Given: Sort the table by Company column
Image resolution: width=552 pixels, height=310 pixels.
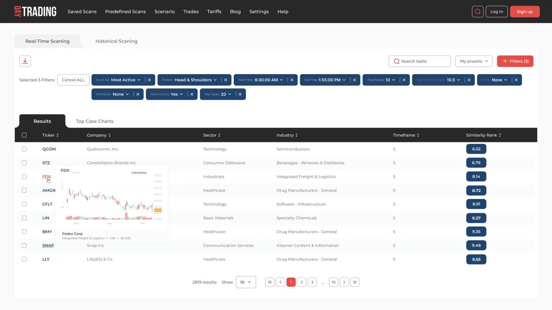Looking at the screenshot, I should [x=99, y=135].
